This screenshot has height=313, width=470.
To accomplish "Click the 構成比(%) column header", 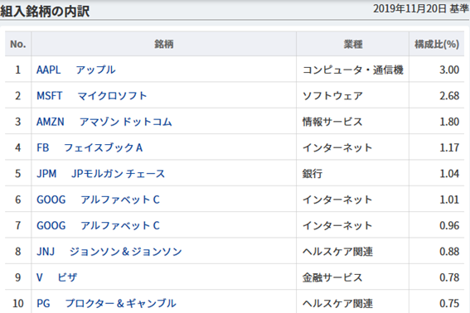I will (437, 45).
